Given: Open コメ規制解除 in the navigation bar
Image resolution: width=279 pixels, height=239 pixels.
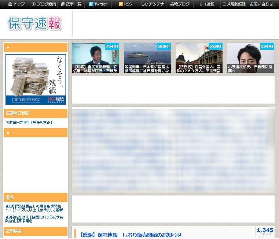Looking at the screenshot, I should pyautogui.click(x=234, y=4).
